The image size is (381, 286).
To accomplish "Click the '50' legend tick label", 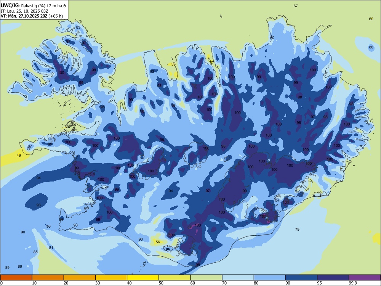I will 161,283.
